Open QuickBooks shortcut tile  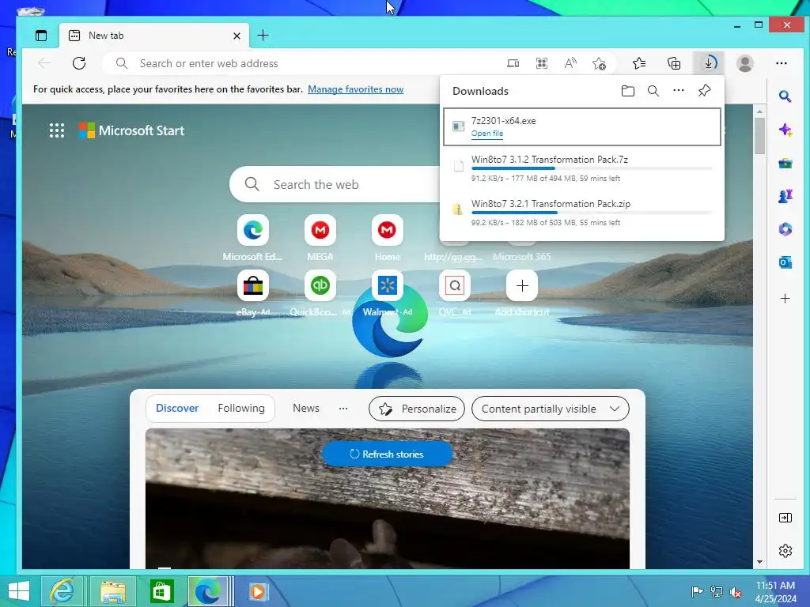[x=320, y=285]
